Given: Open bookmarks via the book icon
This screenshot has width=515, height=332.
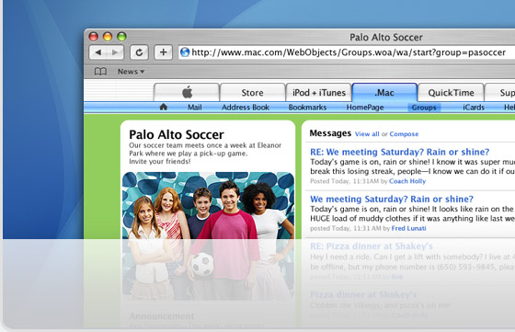Looking at the screenshot, I should 100,72.
